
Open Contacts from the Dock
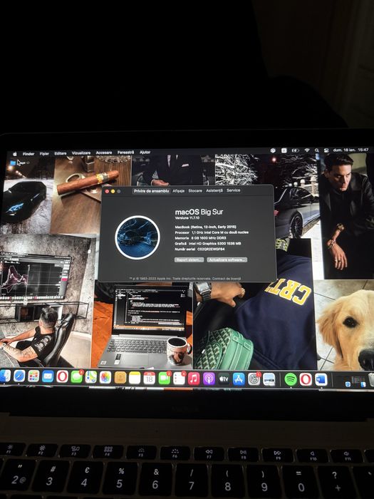(120, 378)
